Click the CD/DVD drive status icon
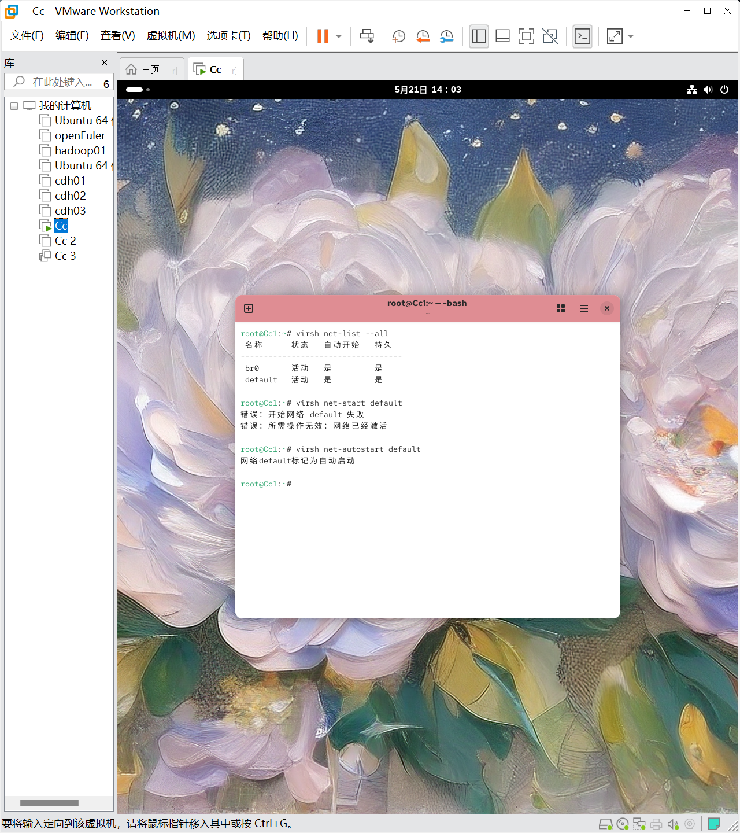Screen dimensions: 740x833 pos(623,824)
